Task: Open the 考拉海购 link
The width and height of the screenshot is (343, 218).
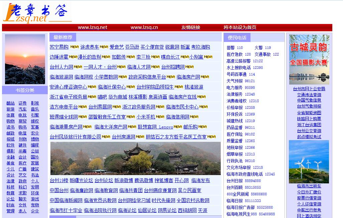Action: (201, 47)
